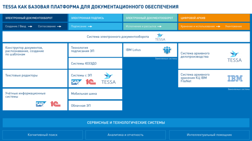Click the TESSA logo in 'Система архивного делопроизводства'
This screenshot has width=252, height=141.
pos(234,57)
